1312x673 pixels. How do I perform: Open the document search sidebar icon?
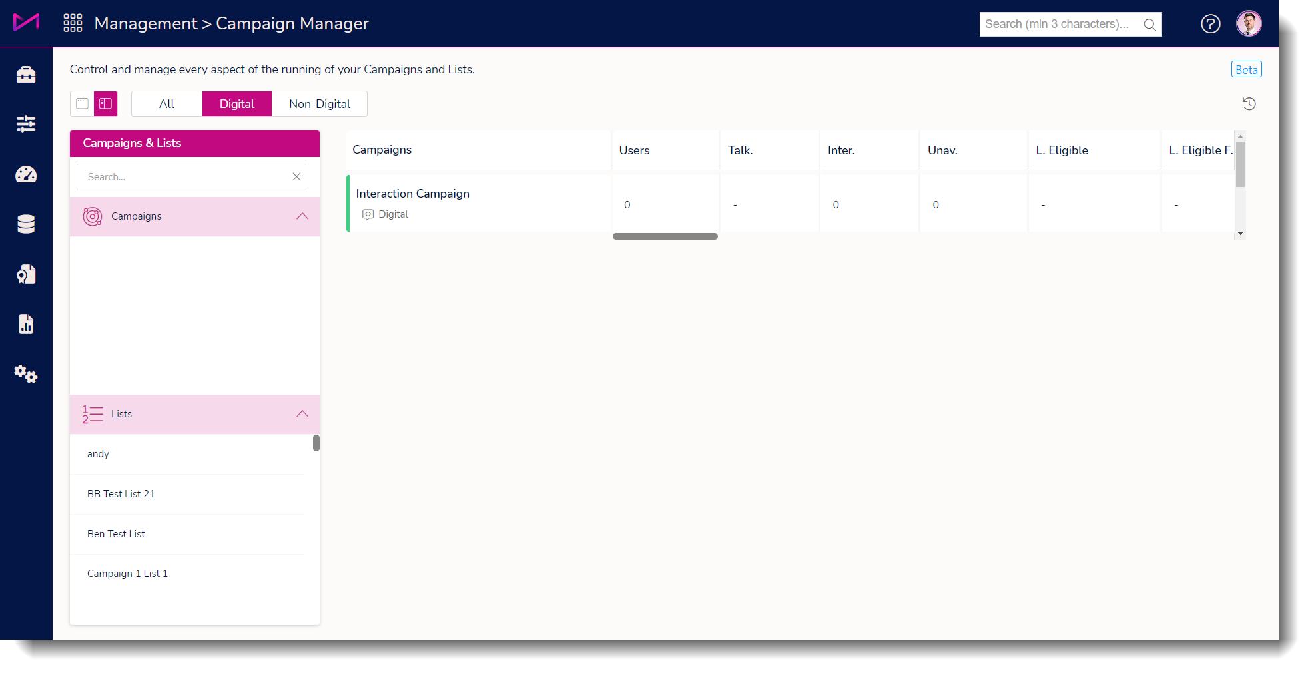click(x=26, y=274)
